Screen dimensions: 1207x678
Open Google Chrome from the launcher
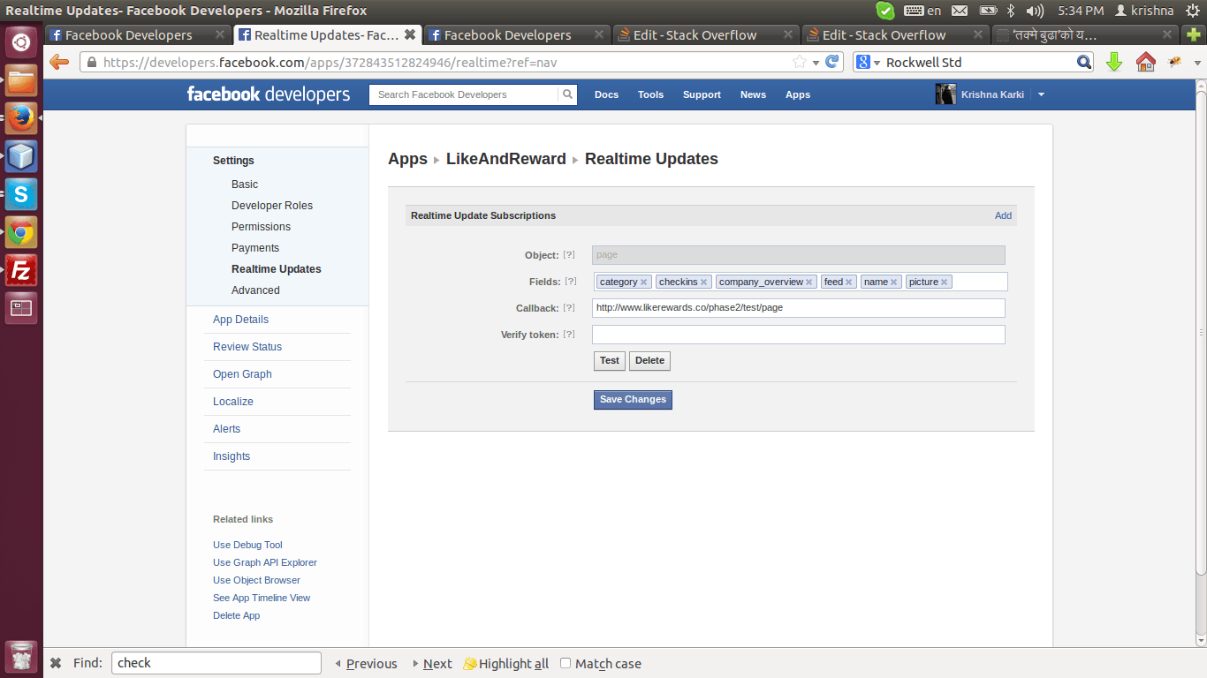21,232
